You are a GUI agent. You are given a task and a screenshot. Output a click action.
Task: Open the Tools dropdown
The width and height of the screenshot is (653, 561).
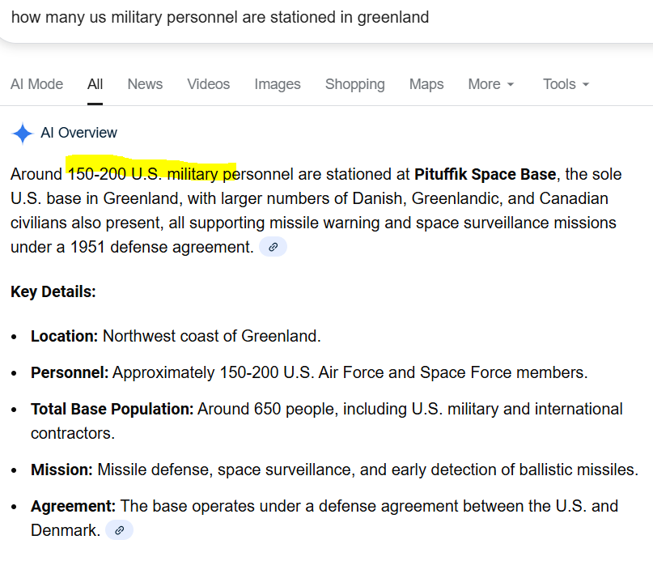point(566,84)
